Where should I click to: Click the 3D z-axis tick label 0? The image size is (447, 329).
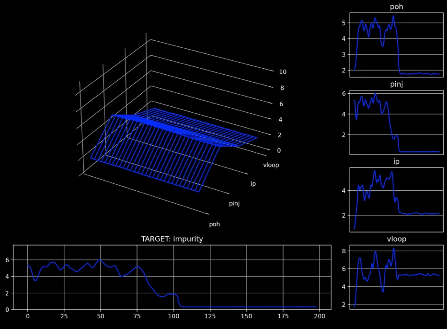pos(279,150)
